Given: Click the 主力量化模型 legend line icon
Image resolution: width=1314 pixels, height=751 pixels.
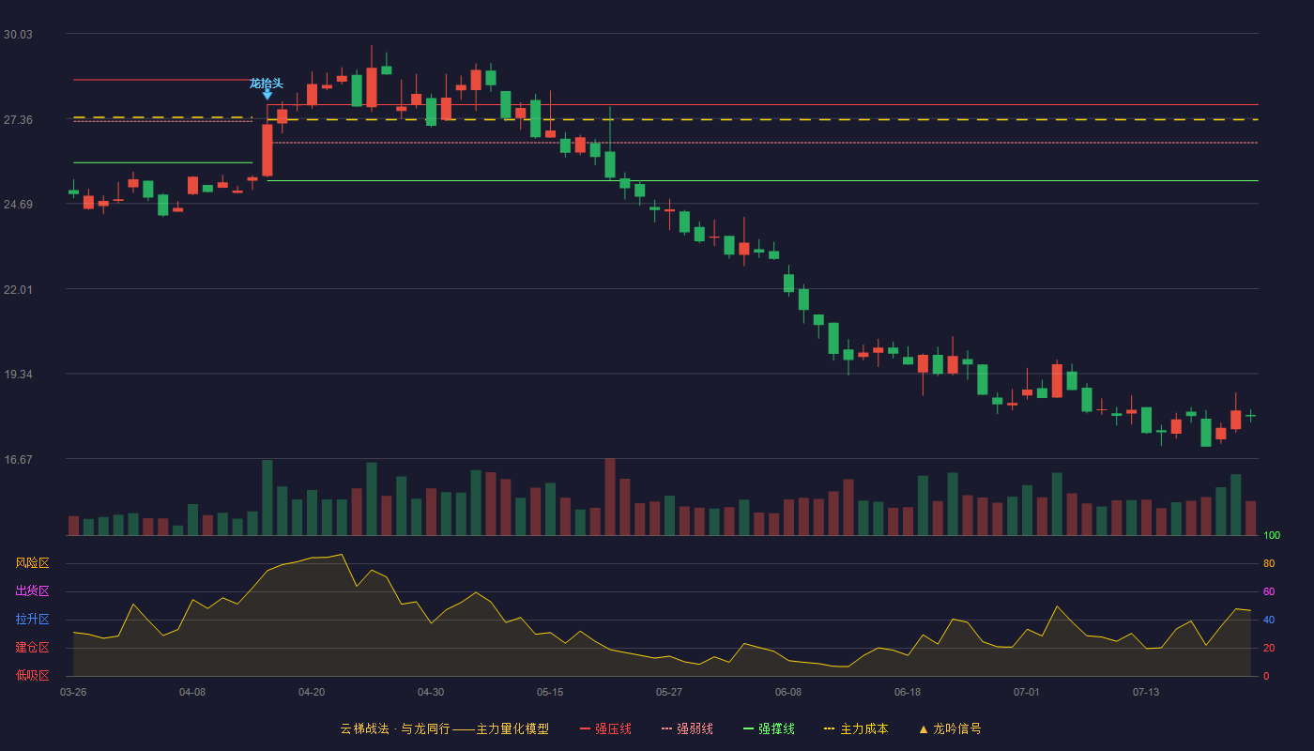Looking at the screenshot, I should coord(464,728).
